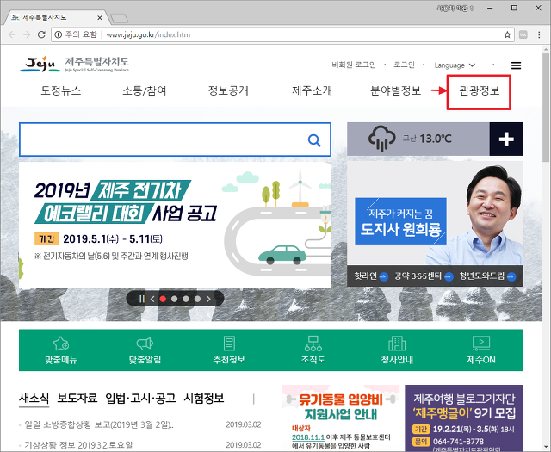The image size is (551, 452).
Task: Click the browser back arrow
Action: [12, 34]
